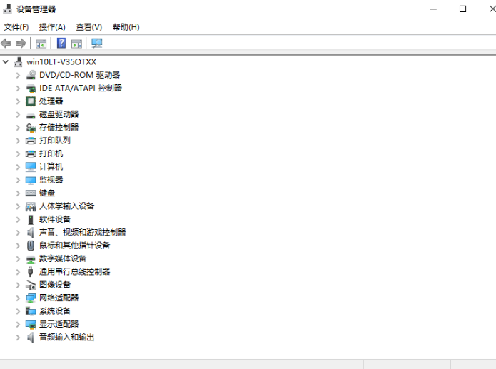Collapse the win10LT-V35OTXX root node

(x=6, y=62)
